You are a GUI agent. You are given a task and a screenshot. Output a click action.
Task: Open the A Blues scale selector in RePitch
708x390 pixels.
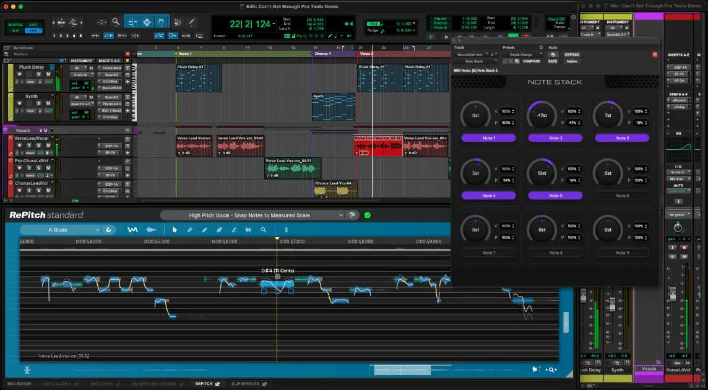67,229
